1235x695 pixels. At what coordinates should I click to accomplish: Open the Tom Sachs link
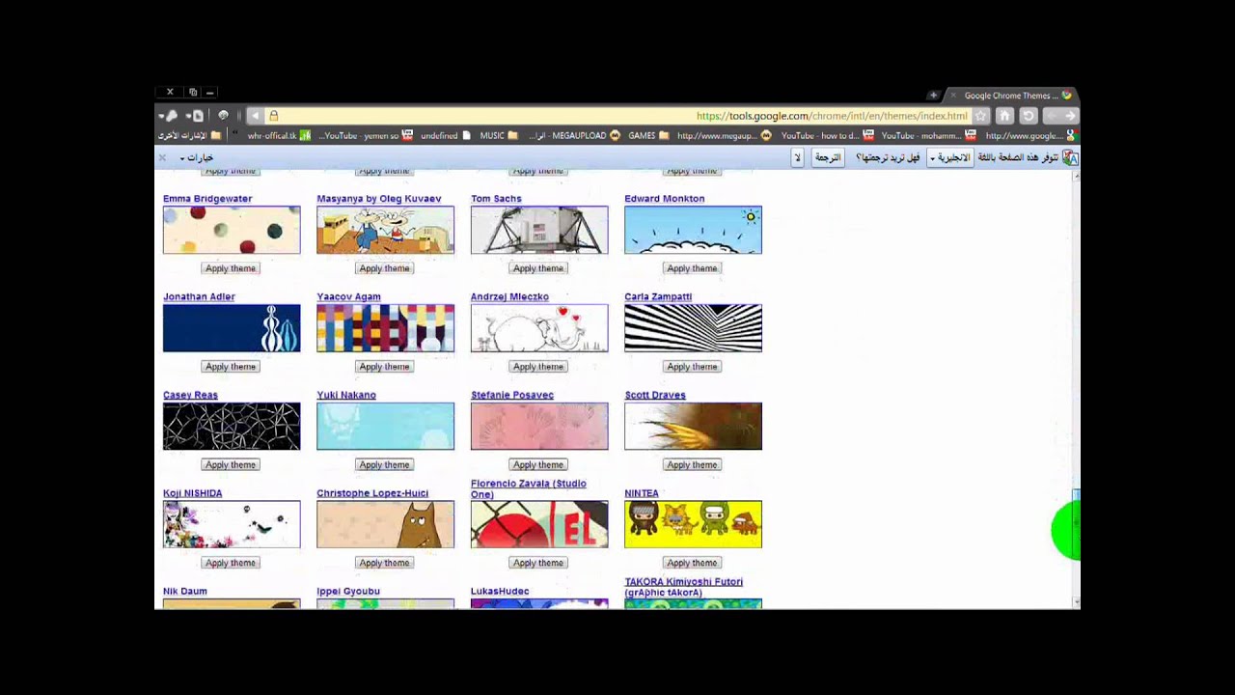pos(496,199)
